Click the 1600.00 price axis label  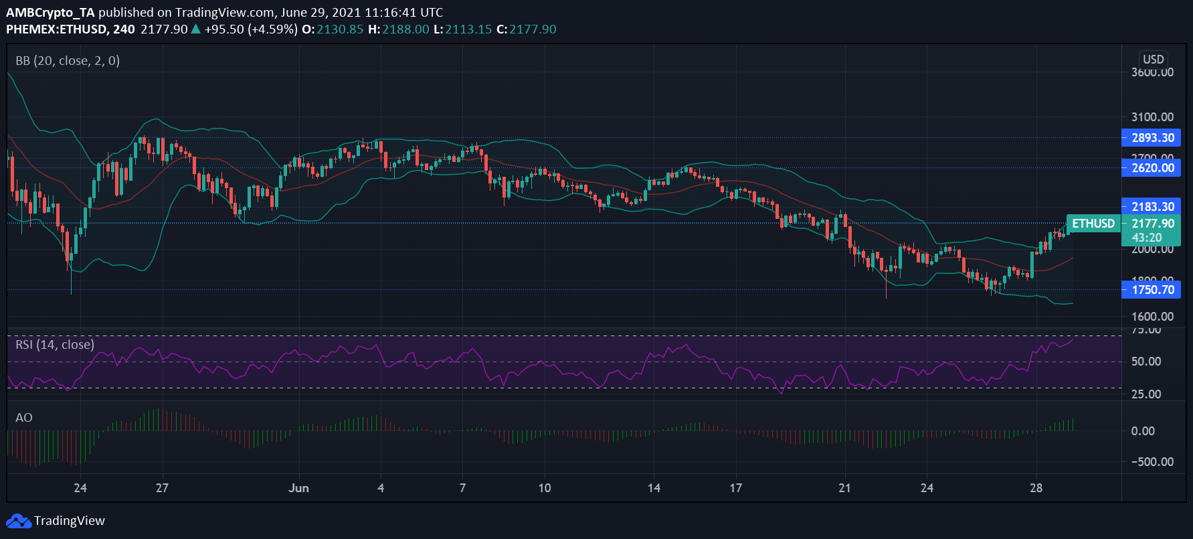coord(1152,317)
